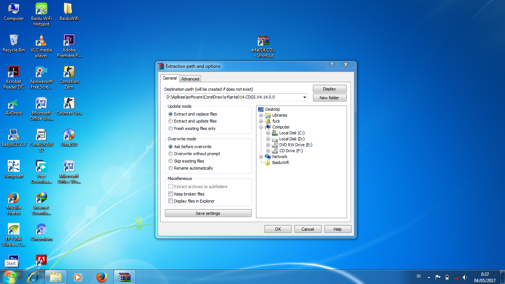Viewport: 505px width, 284px height.
Task: Select Fresh existing files only option
Action: tap(171, 128)
